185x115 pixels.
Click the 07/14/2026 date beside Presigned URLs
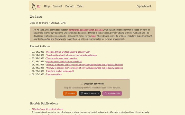pos(38,52)
